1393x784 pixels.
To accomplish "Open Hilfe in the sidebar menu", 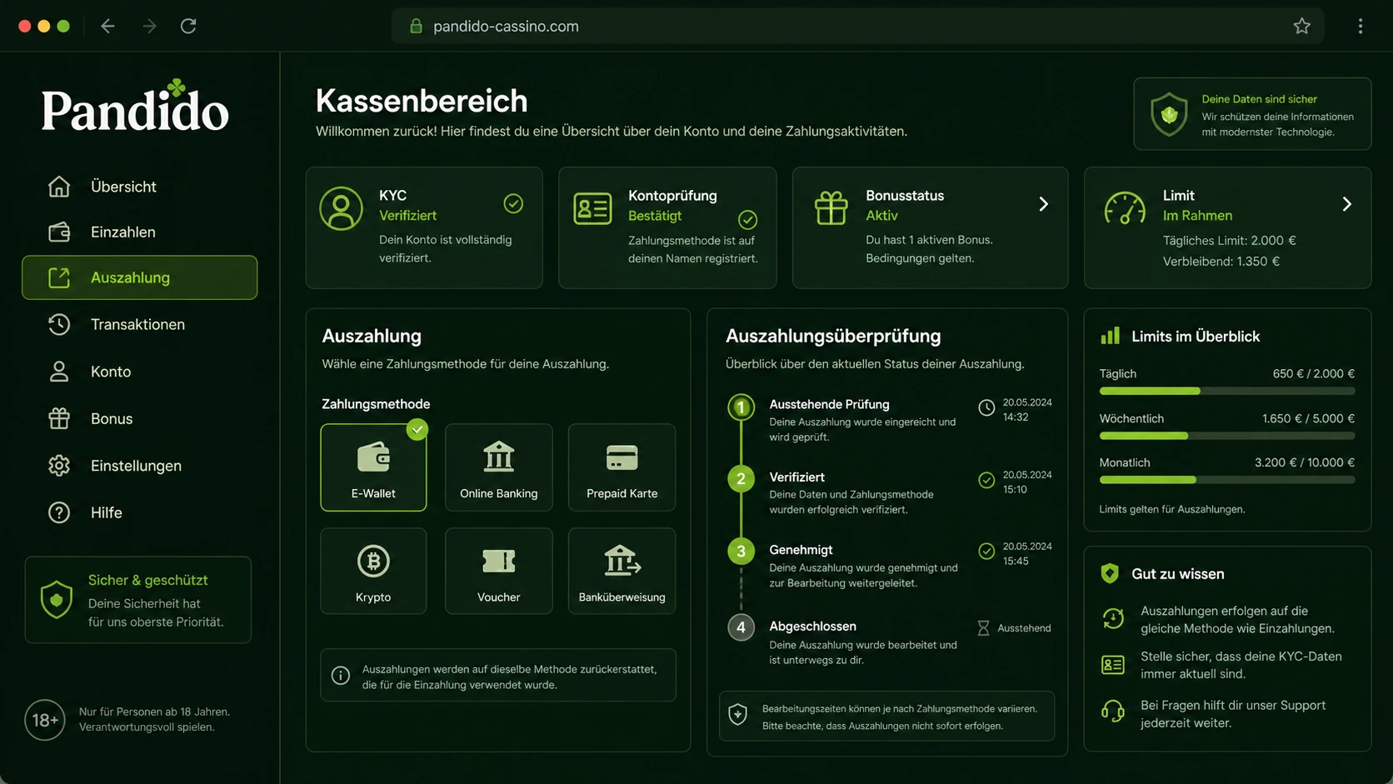I will tap(140, 512).
